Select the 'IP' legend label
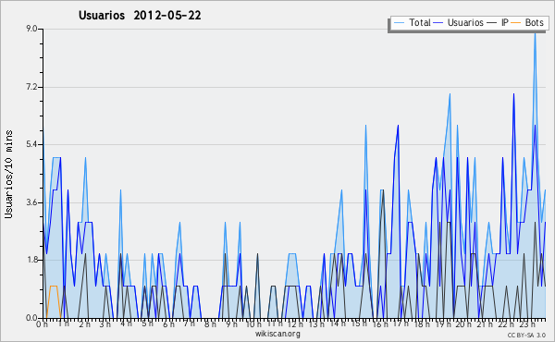Screen dimensions: 555x342 [505, 22]
